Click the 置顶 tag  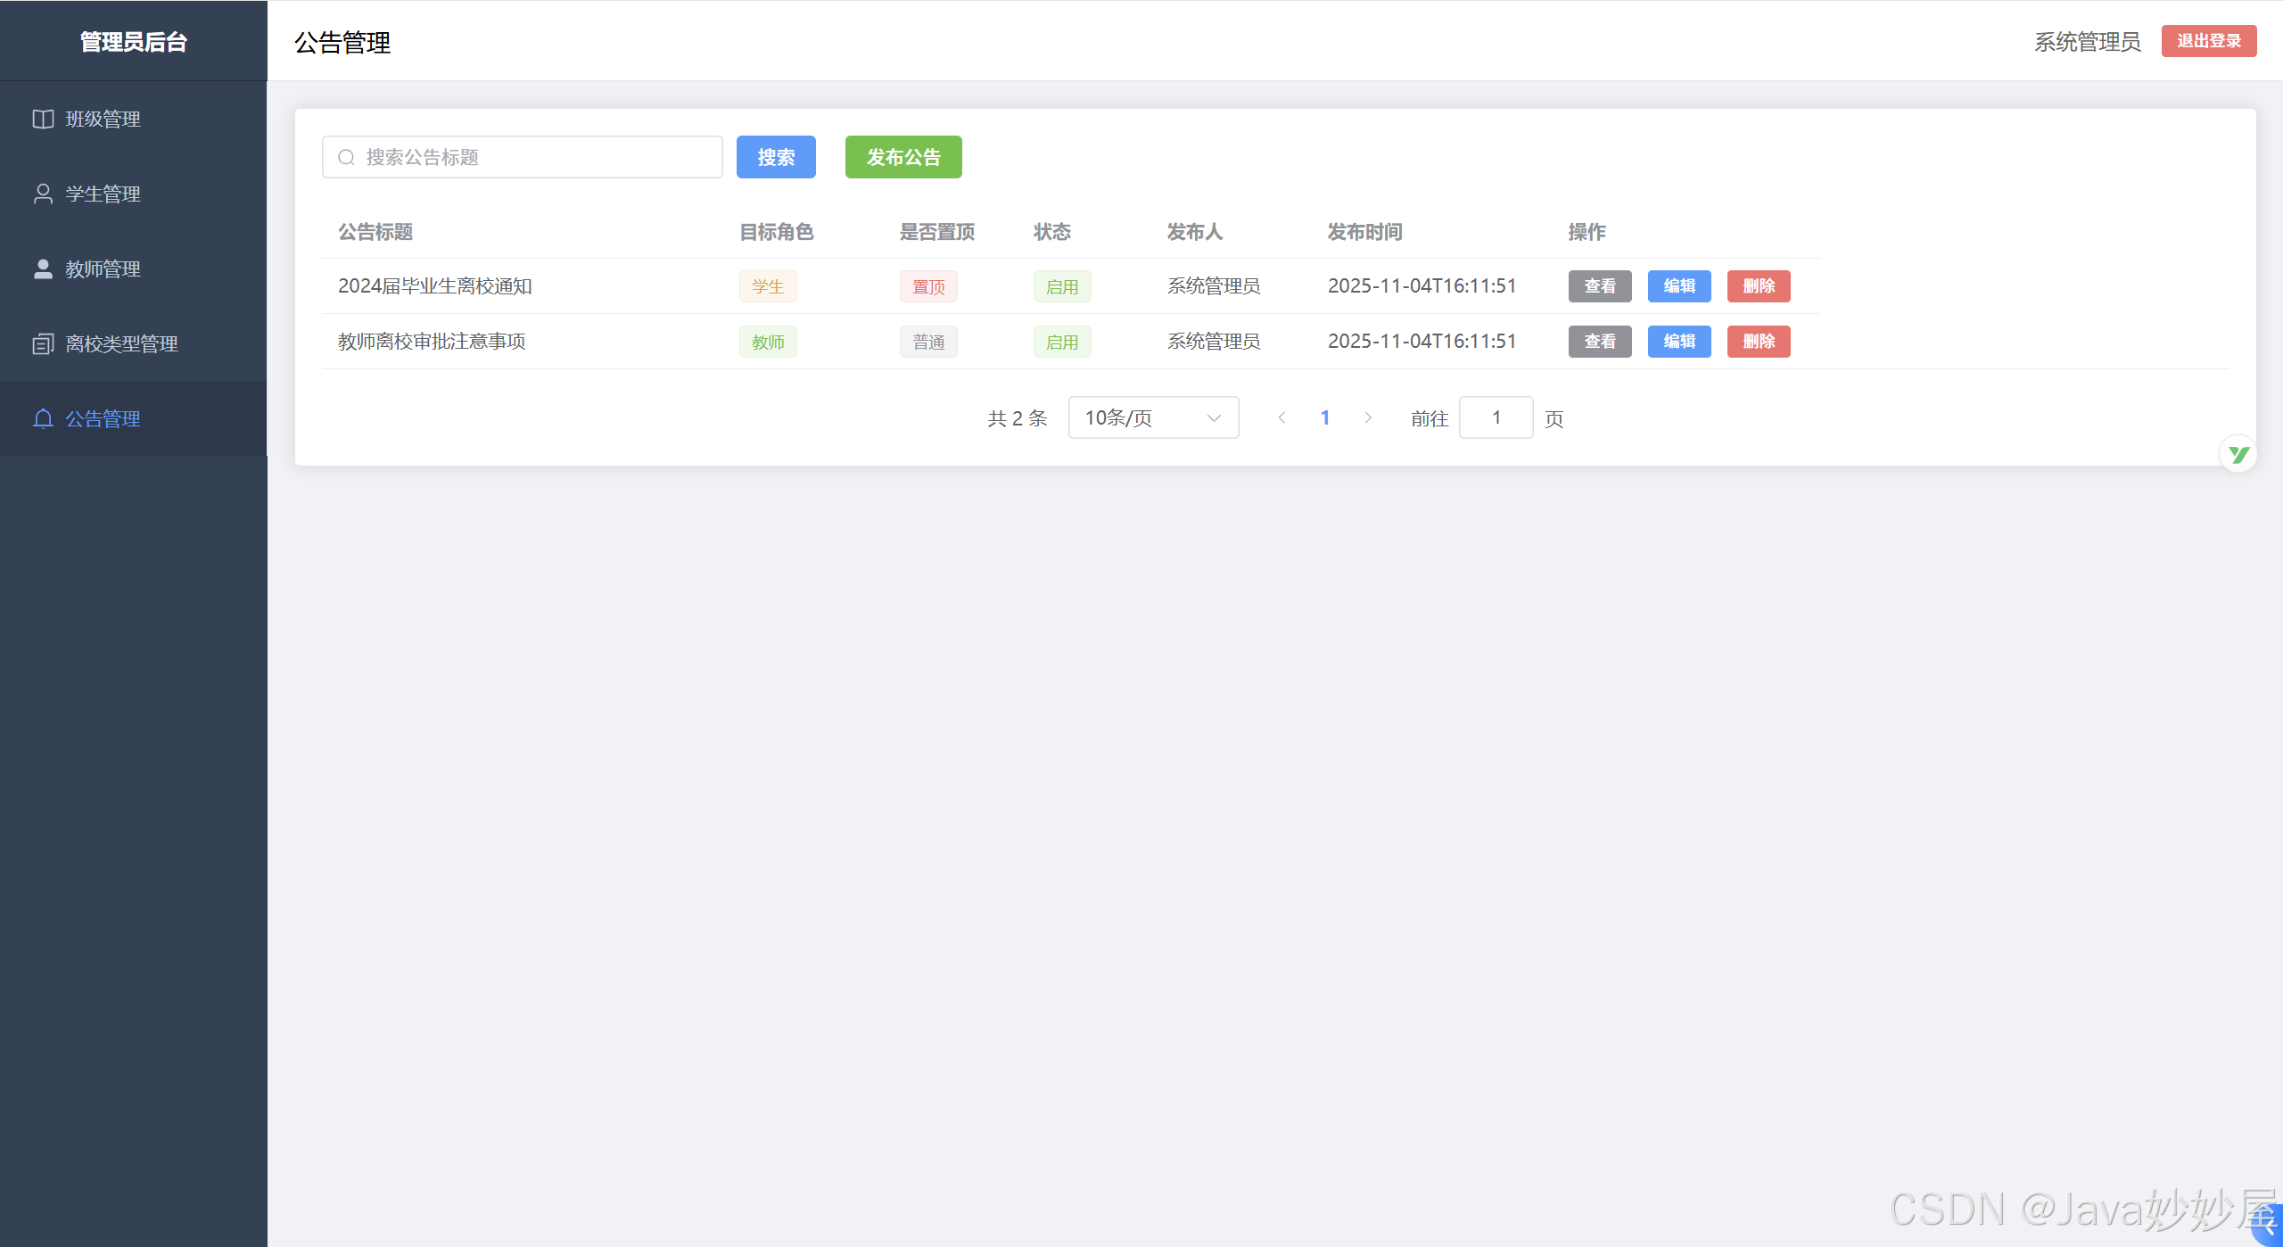coord(928,286)
